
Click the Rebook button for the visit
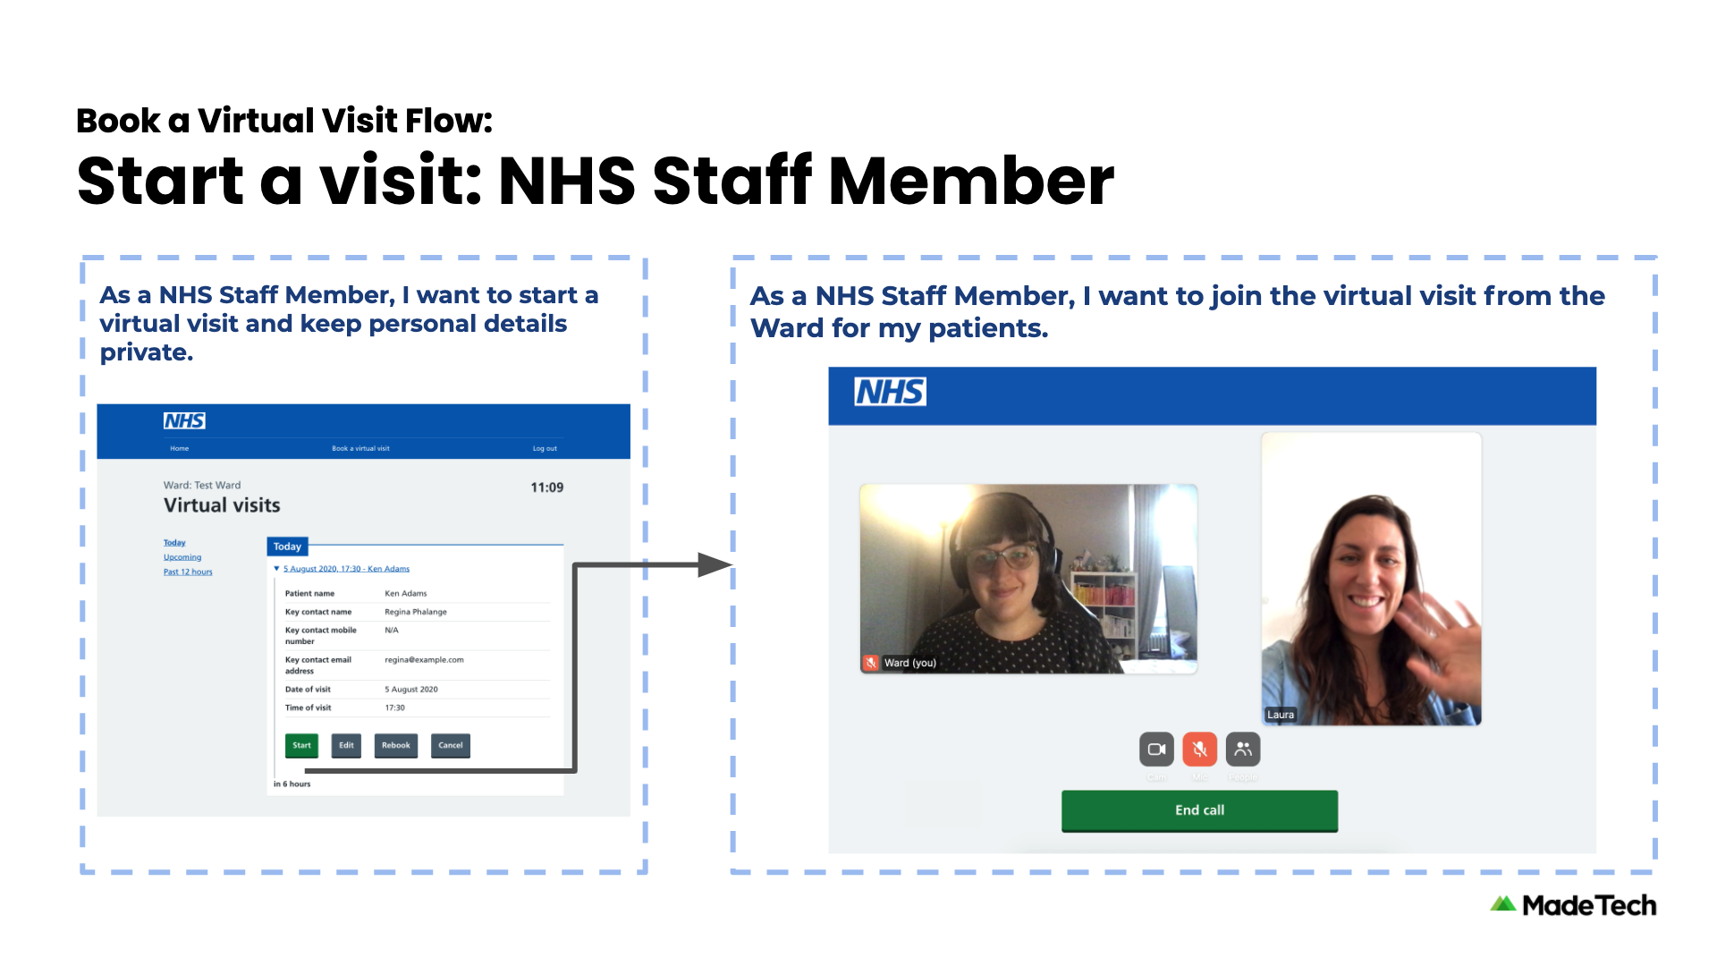pyautogui.click(x=404, y=744)
